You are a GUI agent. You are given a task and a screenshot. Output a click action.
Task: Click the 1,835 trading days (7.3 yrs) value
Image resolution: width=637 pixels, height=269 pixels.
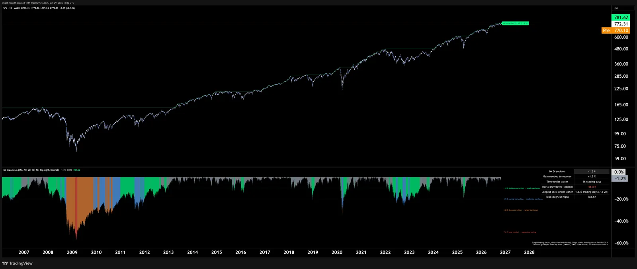tap(592, 192)
